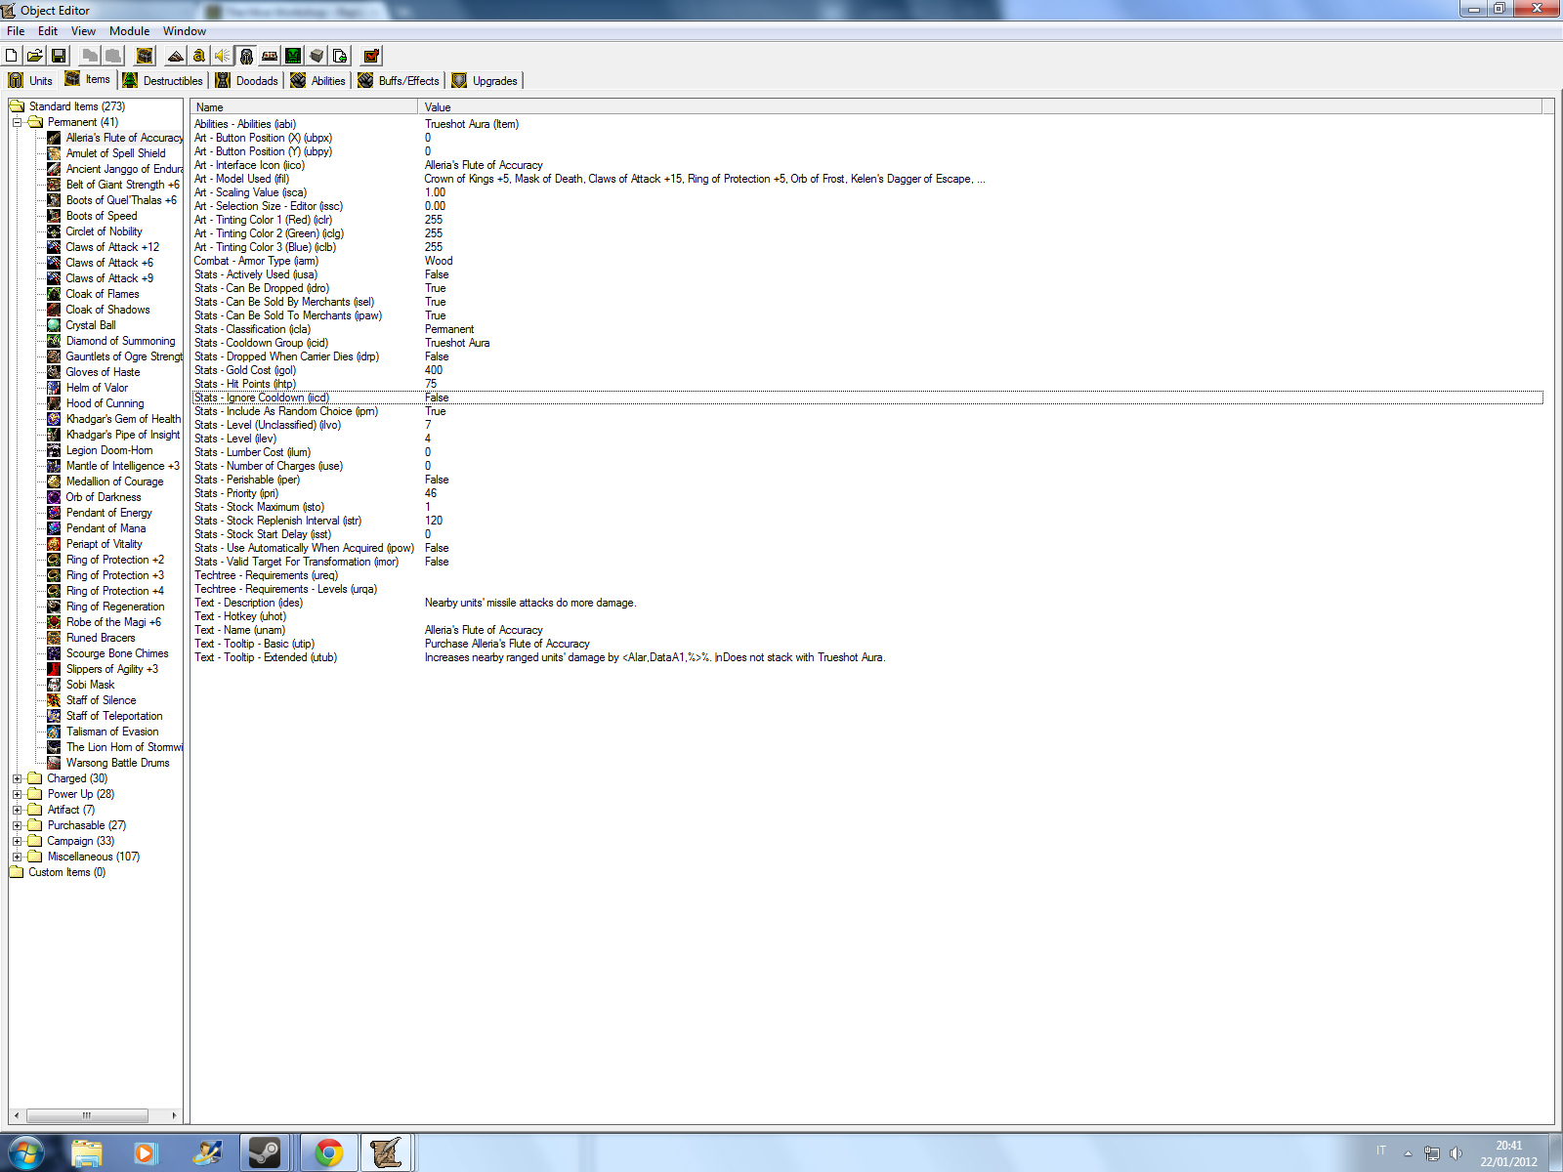This screenshot has width=1563, height=1172.
Task: Sort by the Value column header
Action: tap(980, 106)
